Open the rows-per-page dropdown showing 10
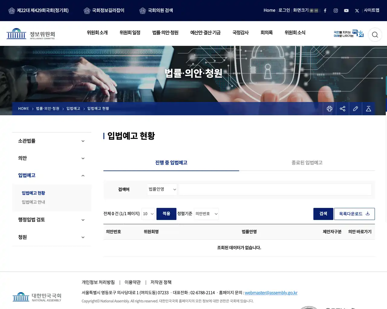This screenshot has height=309, width=387. (x=148, y=214)
